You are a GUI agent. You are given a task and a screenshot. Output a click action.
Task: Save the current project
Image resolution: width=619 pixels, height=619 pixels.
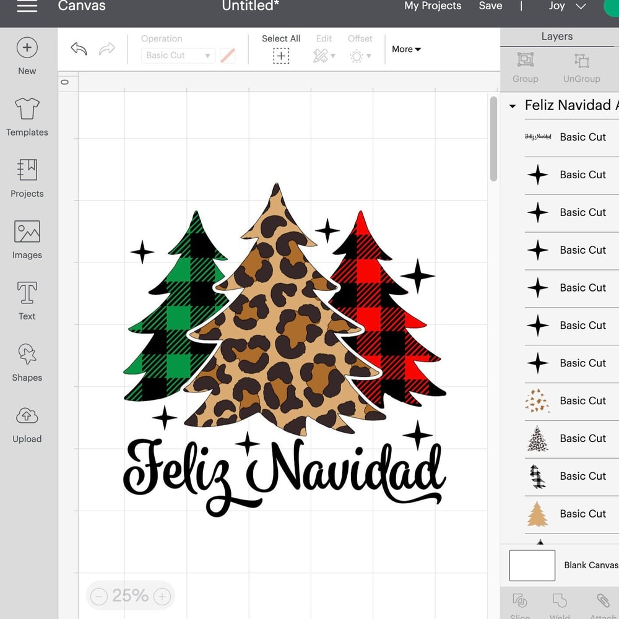click(x=490, y=6)
